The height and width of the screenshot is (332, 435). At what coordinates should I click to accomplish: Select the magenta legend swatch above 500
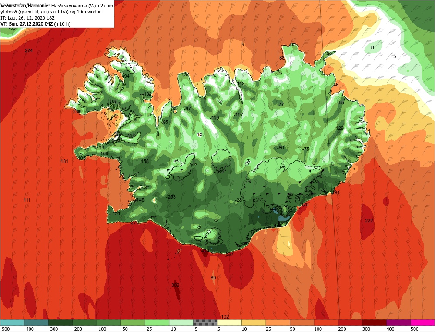tap(422, 323)
